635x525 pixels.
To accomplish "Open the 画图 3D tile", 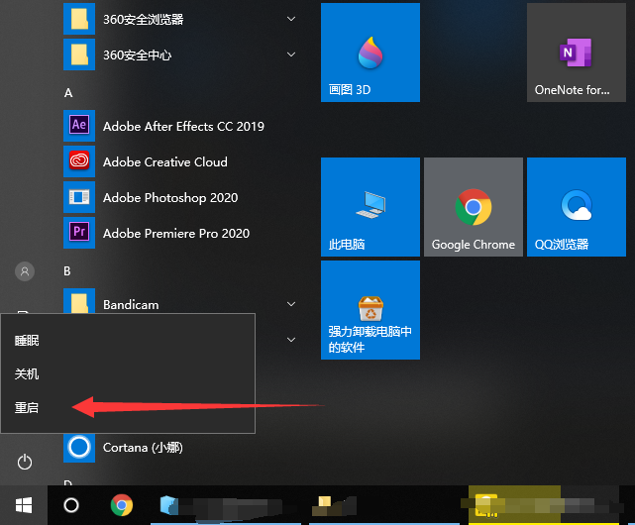I will [370, 52].
